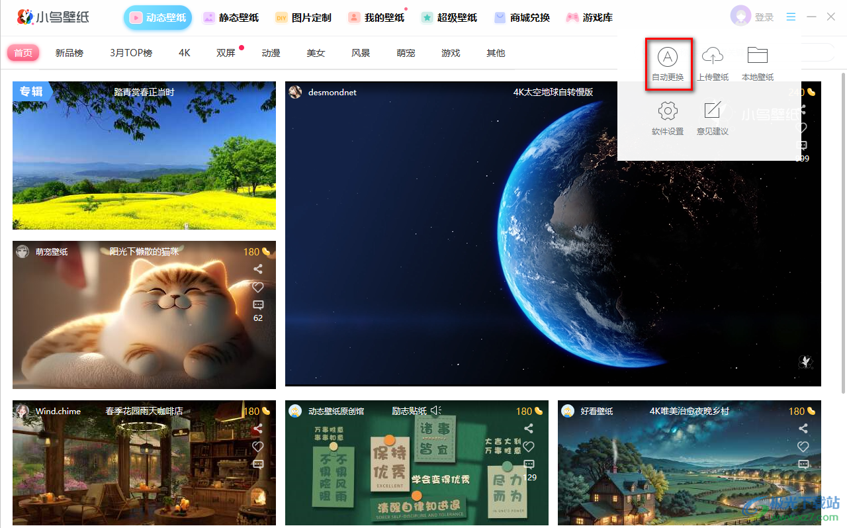847x528 pixels.
Task: Click the 好看壁纸 author avatar
Action: [x=568, y=411]
